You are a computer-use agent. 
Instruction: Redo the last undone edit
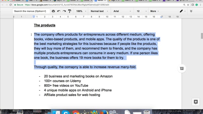[x=64, y=11]
